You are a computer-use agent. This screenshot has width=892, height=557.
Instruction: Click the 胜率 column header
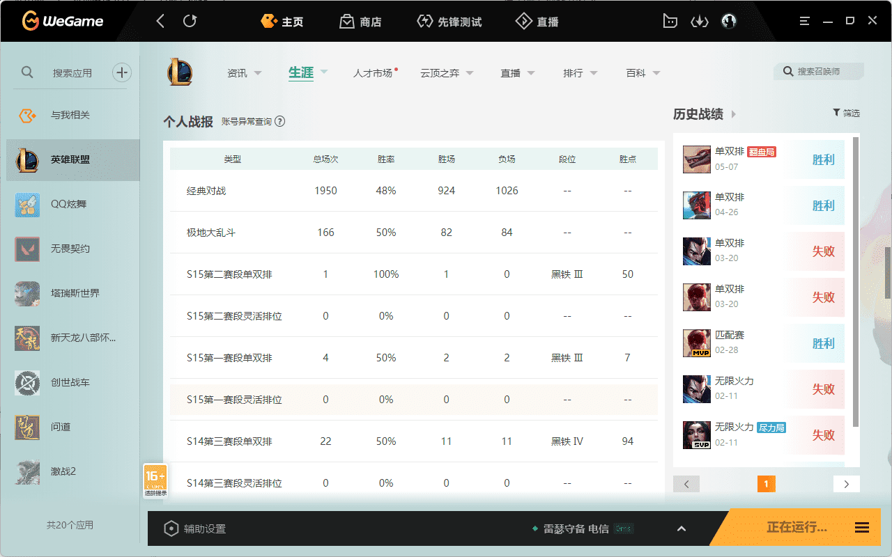pyautogui.click(x=386, y=159)
